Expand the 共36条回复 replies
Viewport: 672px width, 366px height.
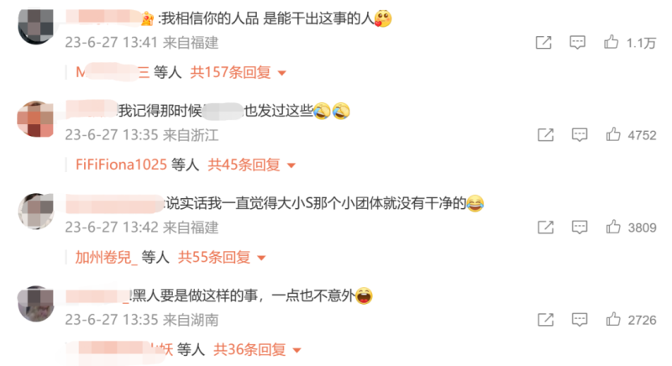pos(257,350)
